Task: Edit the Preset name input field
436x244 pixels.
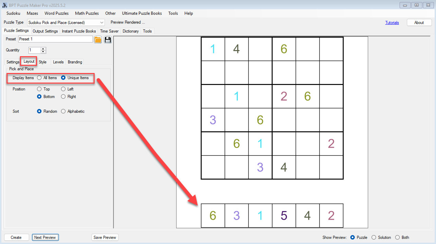Action: point(55,39)
